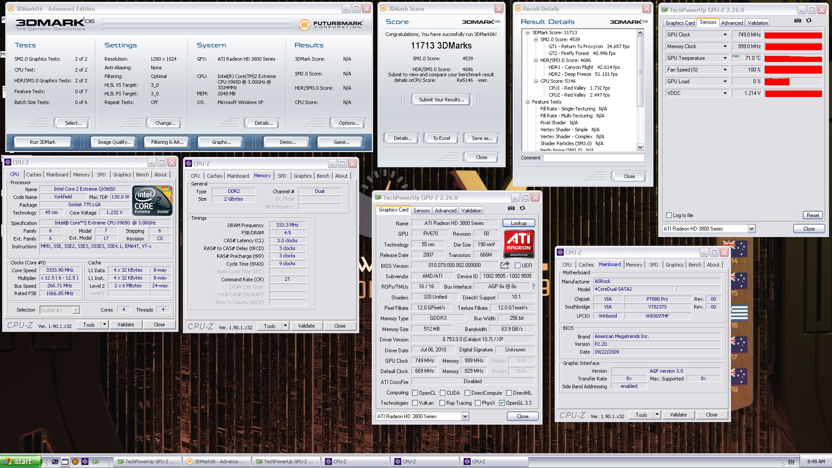Toggle the Vulkan checkbox
This screenshot has width=832, height=468.
pyautogui.click(x=415, y=403)
